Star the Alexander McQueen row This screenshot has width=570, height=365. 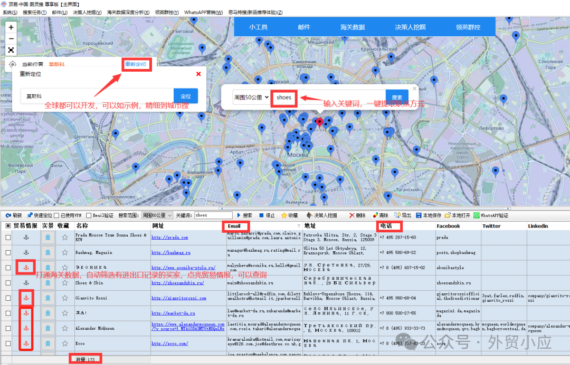coord(65,328)
